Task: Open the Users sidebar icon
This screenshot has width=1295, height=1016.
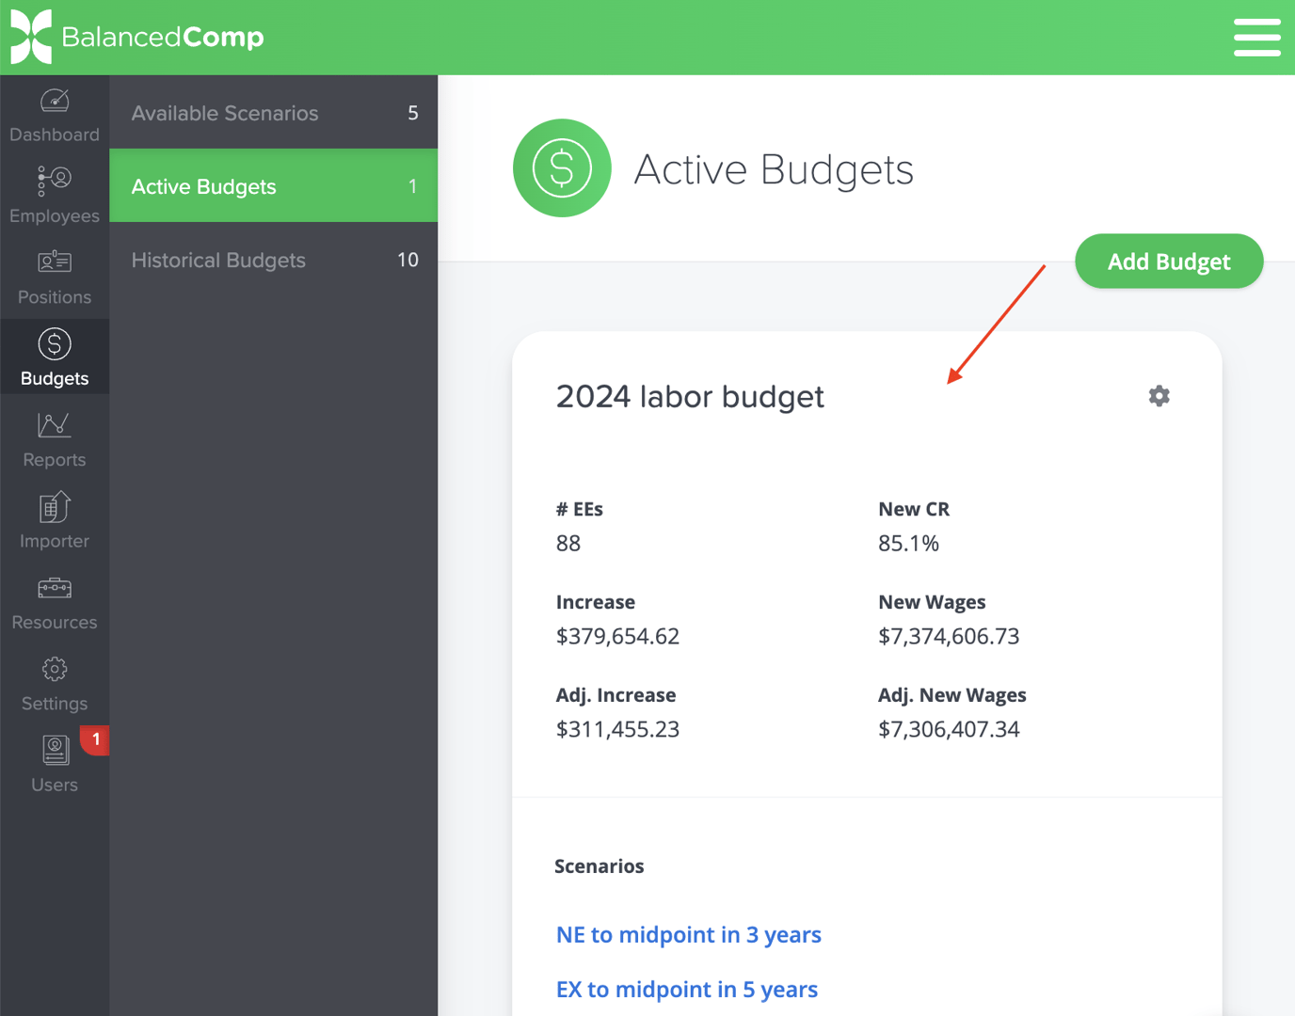Action: click(55, 751)
